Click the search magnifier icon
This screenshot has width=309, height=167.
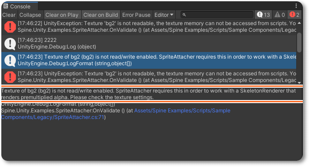(x=184, y=15)
